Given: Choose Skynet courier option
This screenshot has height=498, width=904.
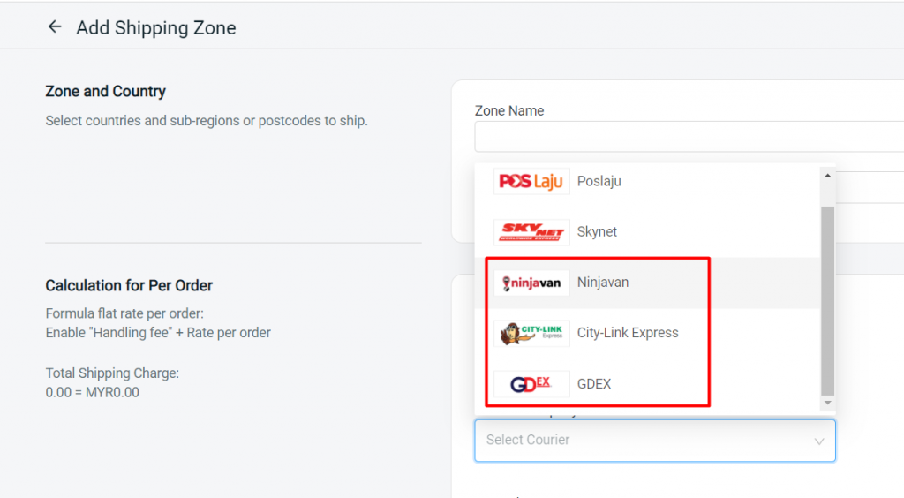Looking at the screenshot, I should tap(598, 232).
